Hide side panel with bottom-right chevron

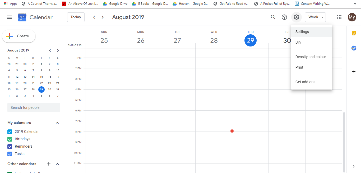pos(354,166)
